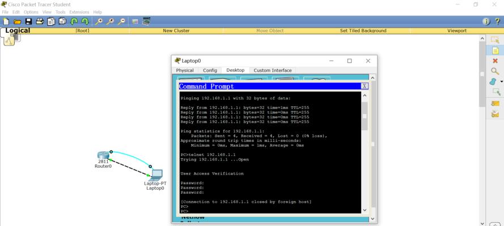Screen dimensions: 504x226
Task: Open the custom devices dialog icon
Action: click(146, 21)
